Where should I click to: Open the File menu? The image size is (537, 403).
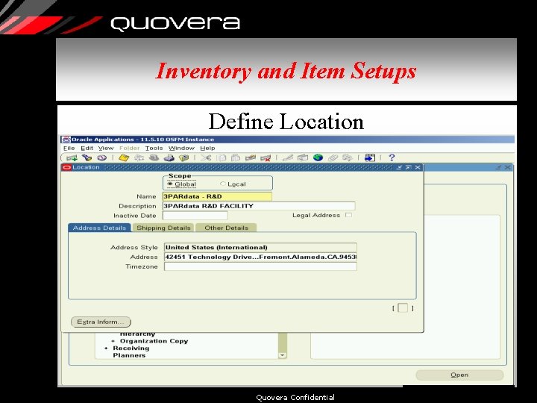coord(69,148)
